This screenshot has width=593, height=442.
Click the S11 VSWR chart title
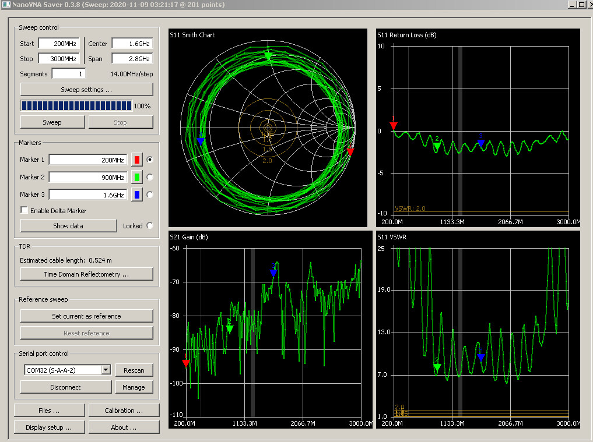coord(392,237)
